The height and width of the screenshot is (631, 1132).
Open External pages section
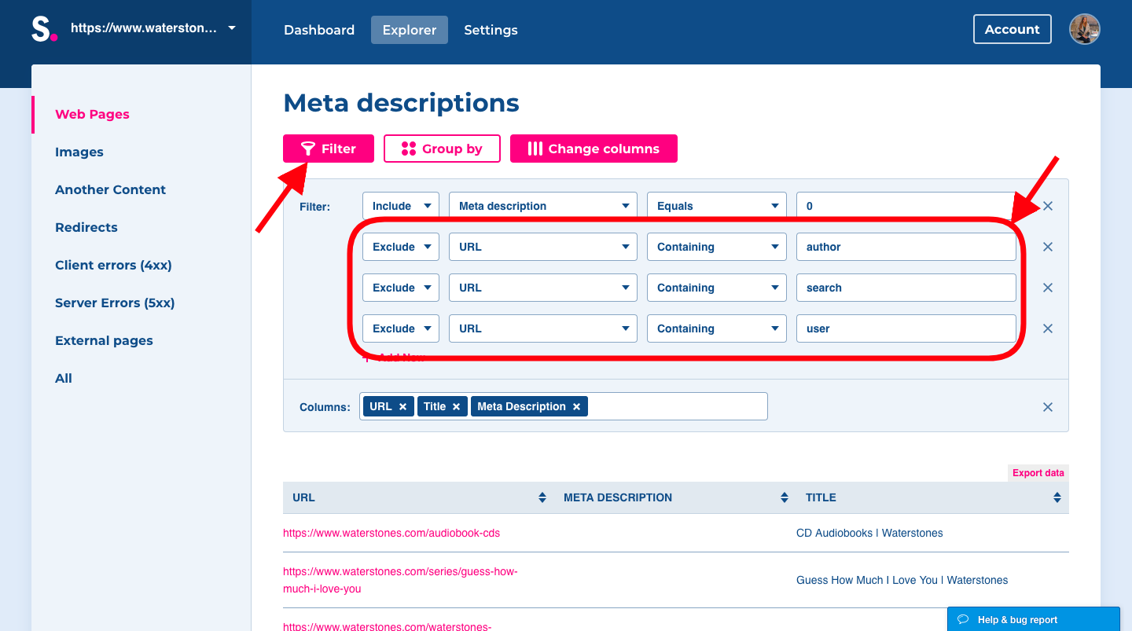click(x=104, y=340)
